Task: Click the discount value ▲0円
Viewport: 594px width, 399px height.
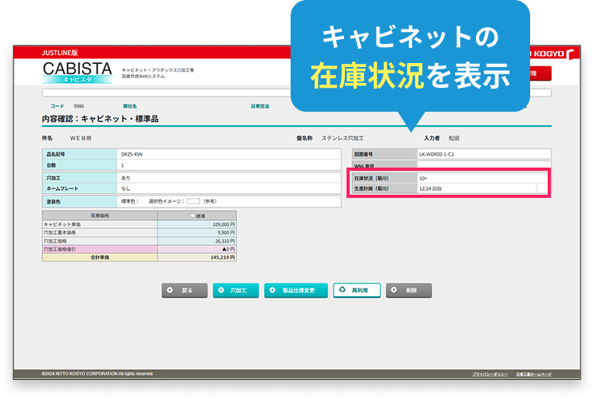Action: [228, 250]
